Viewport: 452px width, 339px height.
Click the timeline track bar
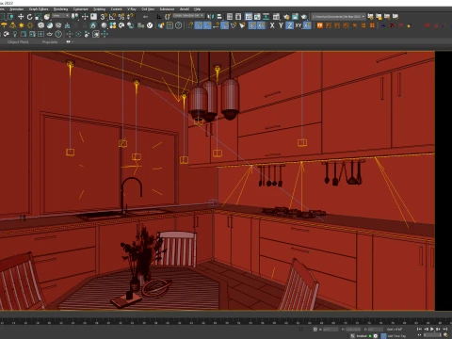tap(226, 322)
